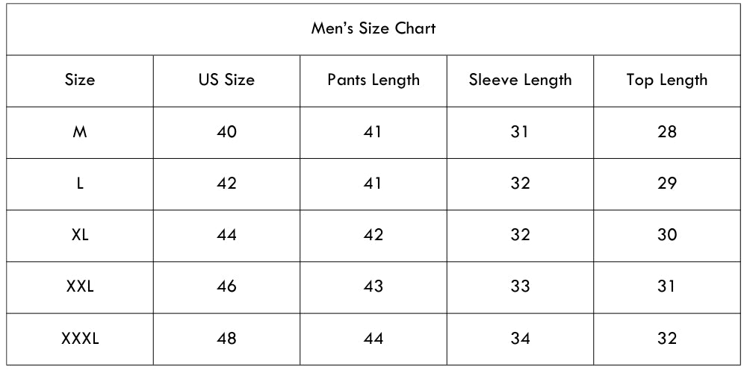
Task: Select the Top Length column header
Action: [666, 80]
